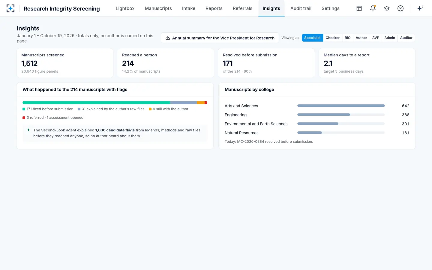Switch view to RIO role
Viewport: 432px width, 270px height.
[x=348, y=38]
